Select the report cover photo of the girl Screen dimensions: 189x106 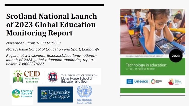tap(153, 32)
